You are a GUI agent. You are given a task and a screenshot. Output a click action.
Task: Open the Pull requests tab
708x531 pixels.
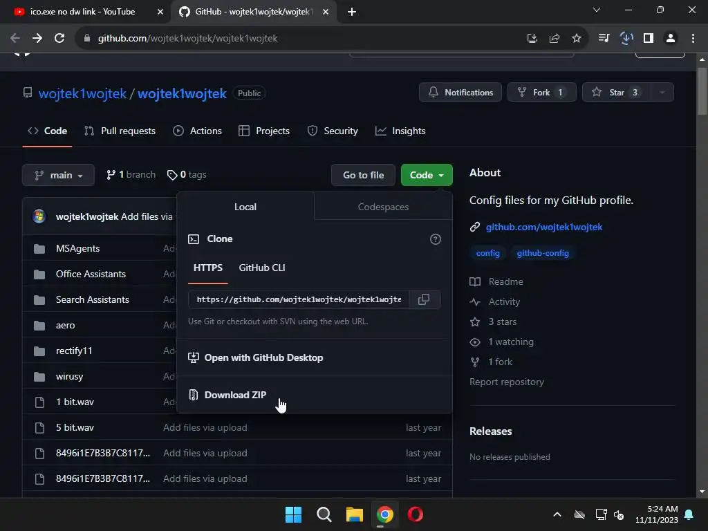point(120,131)
